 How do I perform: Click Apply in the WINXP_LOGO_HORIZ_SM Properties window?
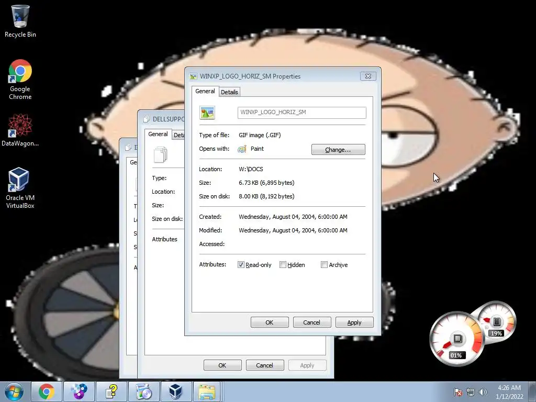pyautogui.click(x=354, y=322)
